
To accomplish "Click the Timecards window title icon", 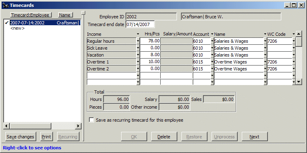I will click(x=6, y=5).
